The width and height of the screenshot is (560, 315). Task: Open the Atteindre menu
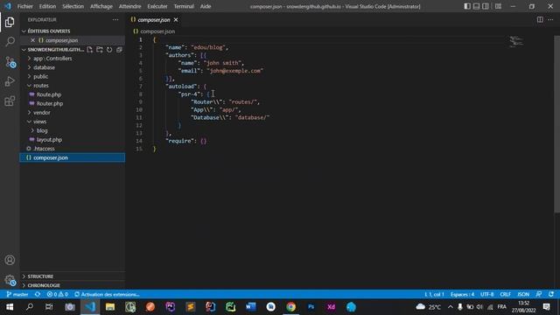pos(130,6)
